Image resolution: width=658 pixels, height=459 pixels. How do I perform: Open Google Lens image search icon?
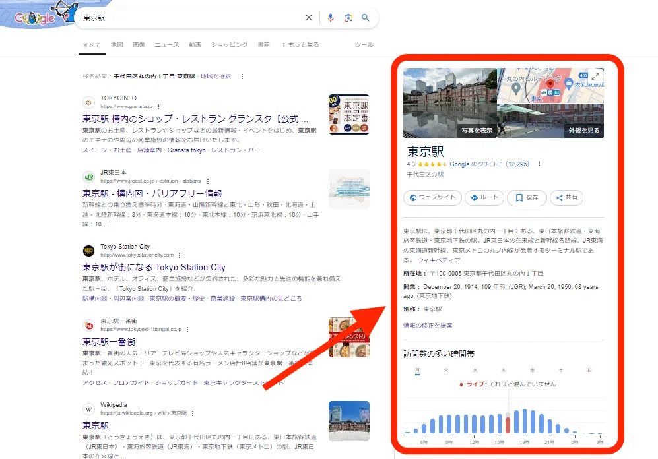coord(348,18)
